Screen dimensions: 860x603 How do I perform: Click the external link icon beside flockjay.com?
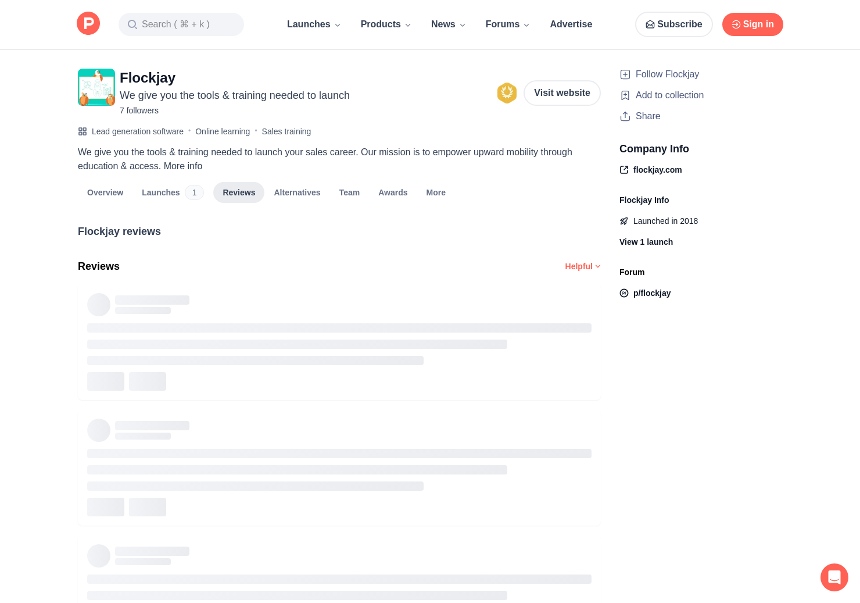624,170
